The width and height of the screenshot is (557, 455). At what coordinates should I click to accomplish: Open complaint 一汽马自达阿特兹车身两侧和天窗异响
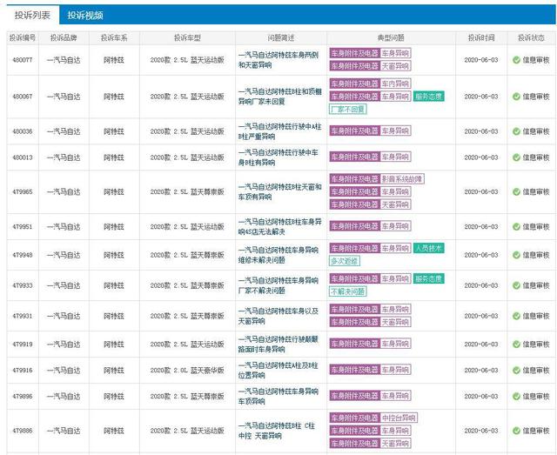coord(278,60)
